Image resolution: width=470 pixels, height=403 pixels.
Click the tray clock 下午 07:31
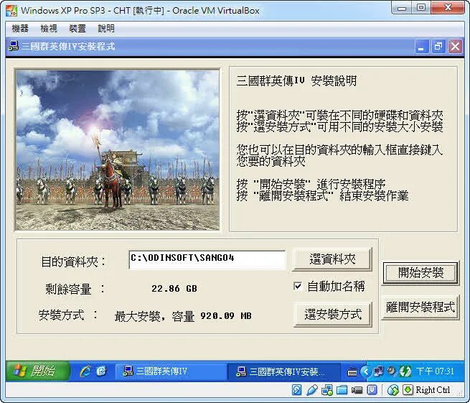[x=435, y=371]
